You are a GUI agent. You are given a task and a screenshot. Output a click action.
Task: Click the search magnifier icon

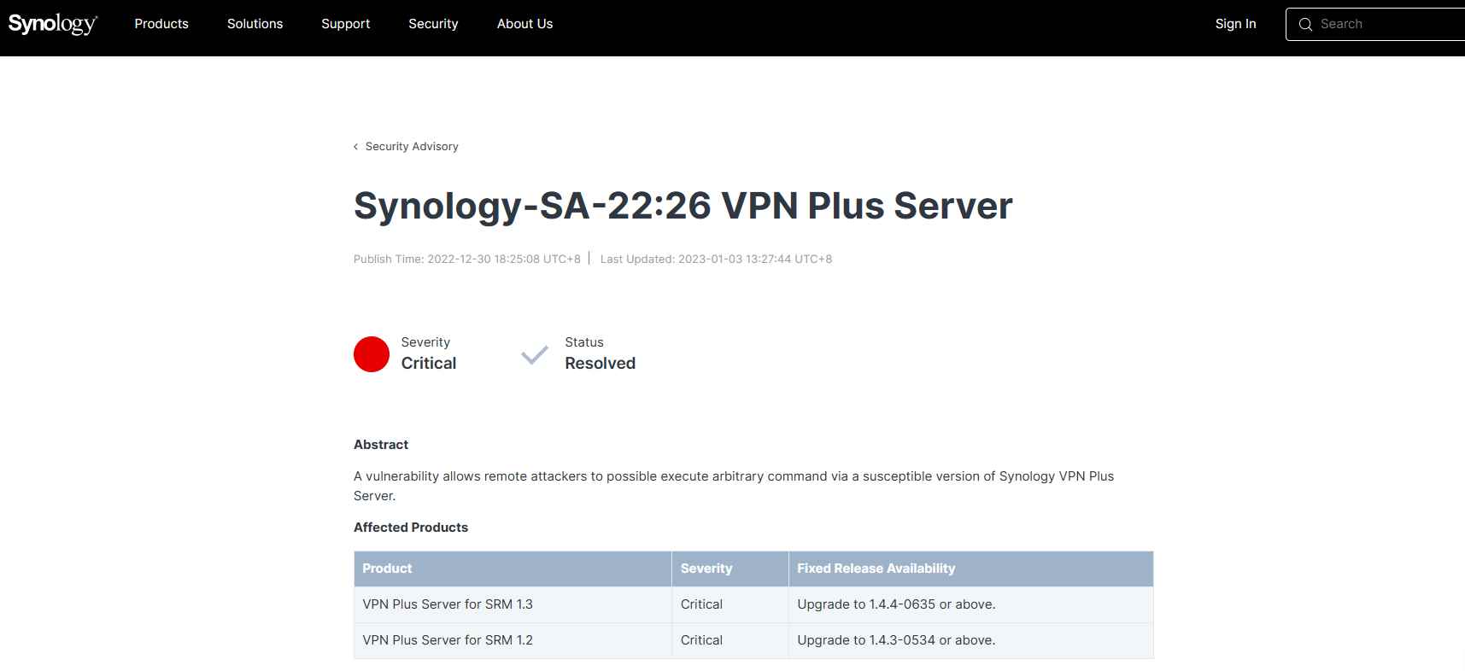(1305, 25)
